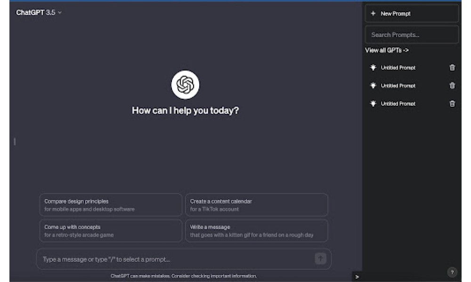The width and height of the screenshot is (471, 282).
Task: Click the second Untitled Prompt lightbulb icon
Action: tap(373, 86)
